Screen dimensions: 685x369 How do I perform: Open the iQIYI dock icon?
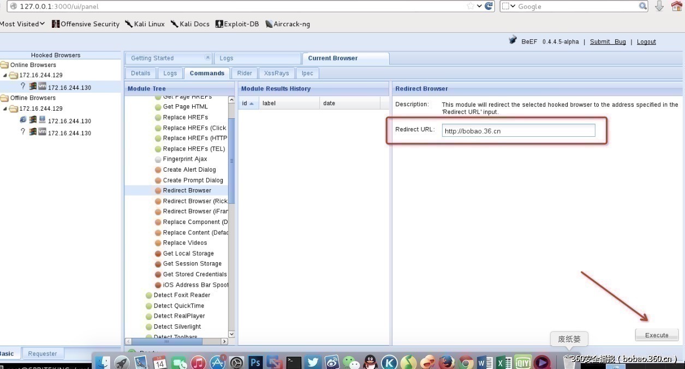523,362
